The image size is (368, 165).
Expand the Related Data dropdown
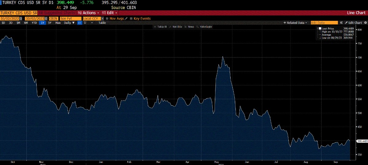click(295, 23)
